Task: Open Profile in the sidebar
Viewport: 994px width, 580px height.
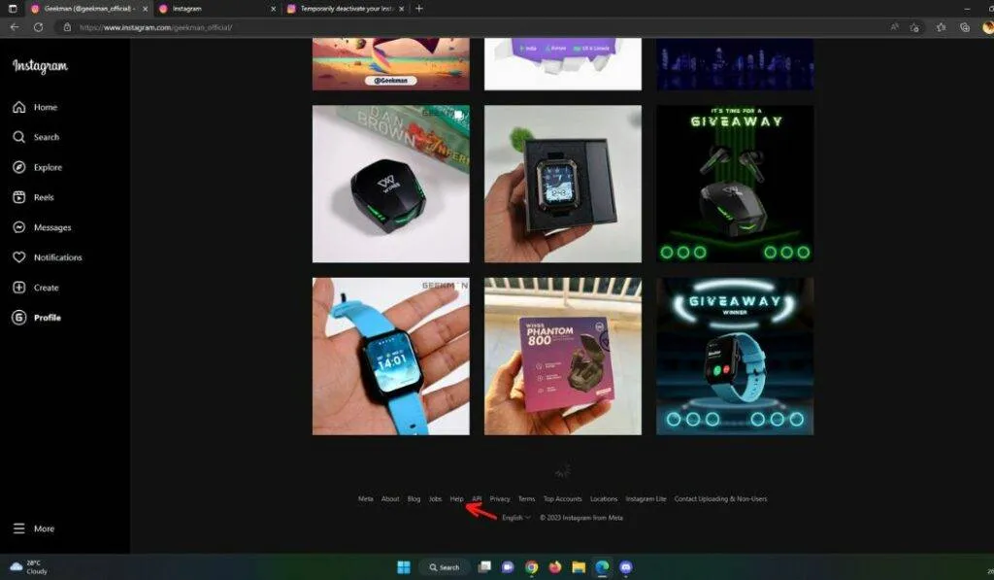Action: pos(37,318)
